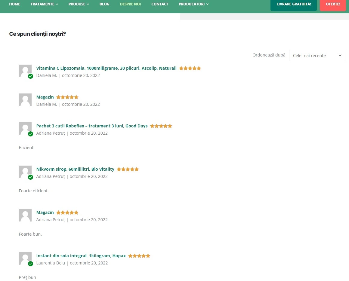Click Adriana Petruț's avatar on Magazin review
The image size is (349, 281).
[x=25, y=215]
